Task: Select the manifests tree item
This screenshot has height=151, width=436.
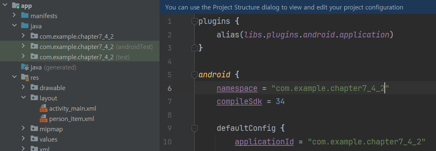Action: coord(44,16)
